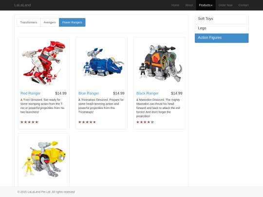The width and height of the screenshot is (263, 197).
Task: Switch to the Transformers tab
Action: tap(29, 22)
